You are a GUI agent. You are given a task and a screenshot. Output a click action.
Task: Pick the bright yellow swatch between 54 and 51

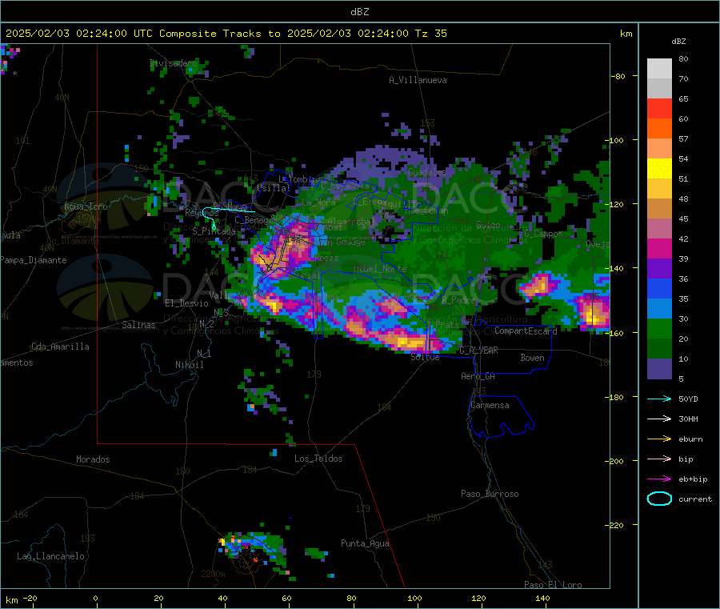coord(659,169)
